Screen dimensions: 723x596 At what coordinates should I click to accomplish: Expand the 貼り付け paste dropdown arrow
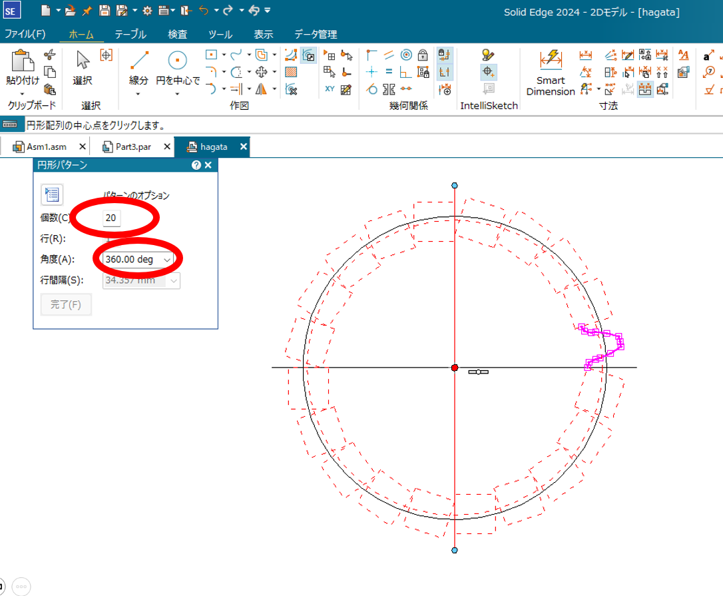[x=22, y=93]
